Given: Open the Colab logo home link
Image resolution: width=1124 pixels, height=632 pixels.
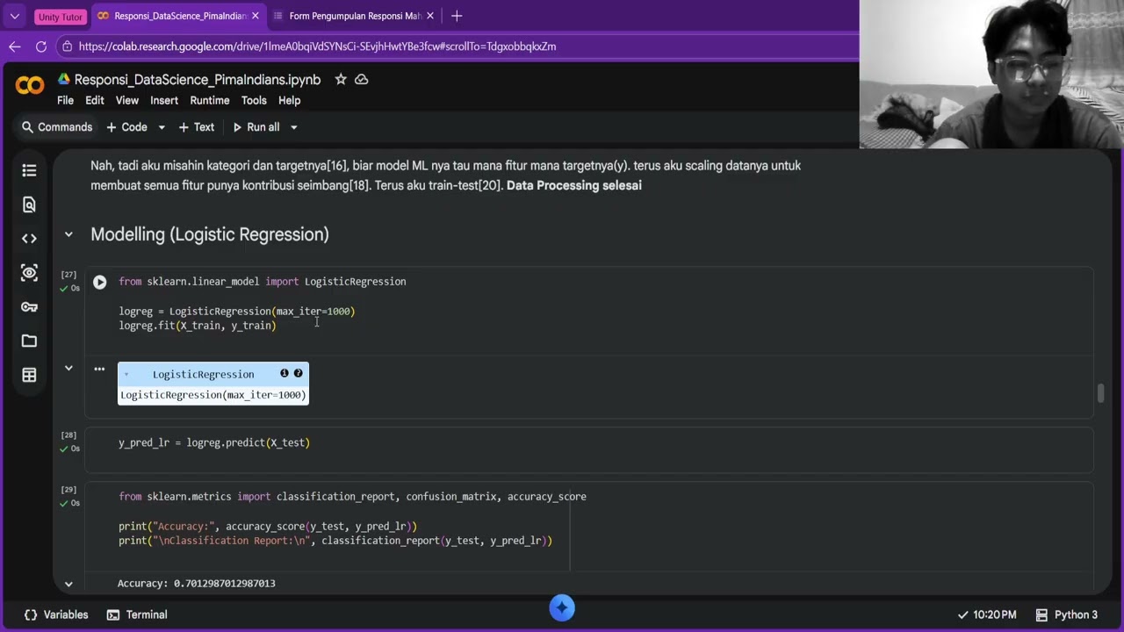Looking at the screenshot, I should pos(30,85).
